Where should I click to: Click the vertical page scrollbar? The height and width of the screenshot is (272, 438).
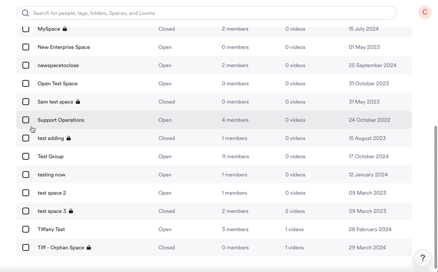pos(435,182)
